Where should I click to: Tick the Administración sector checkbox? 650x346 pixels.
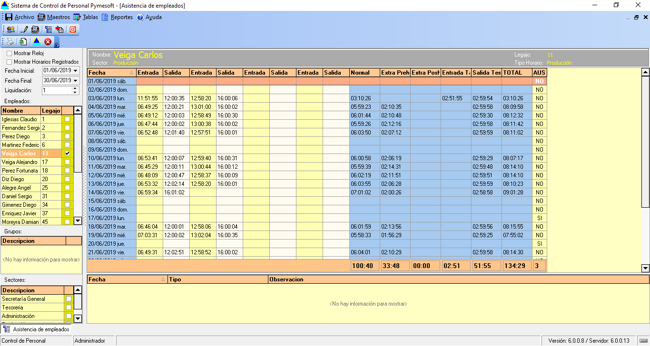click(x=69, y=316)
